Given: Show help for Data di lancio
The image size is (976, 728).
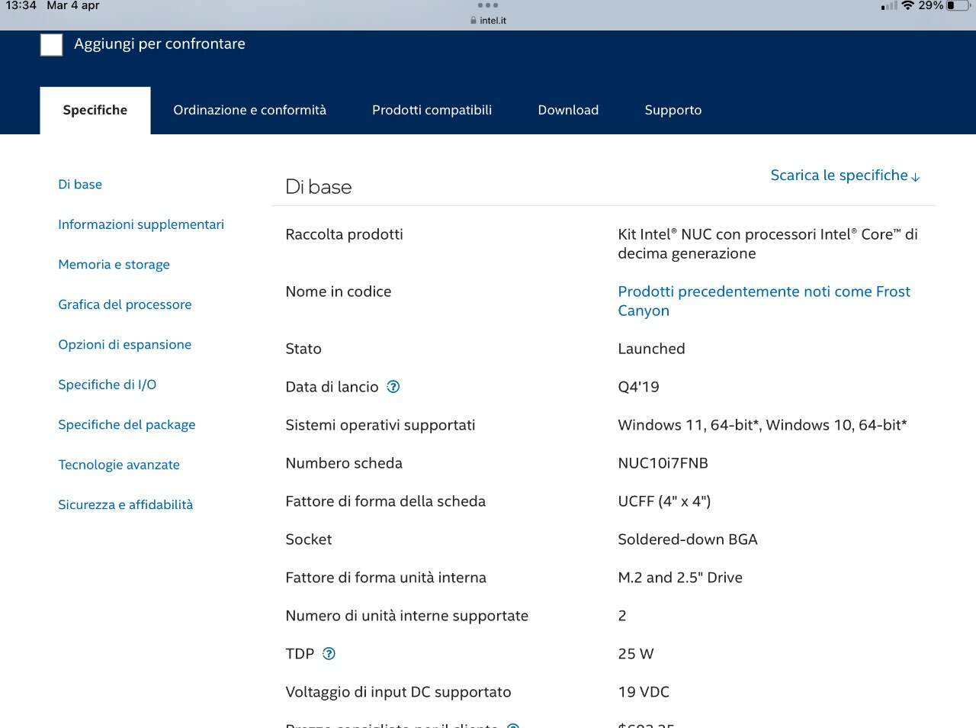Looking at the screenshot, I should click(x=393, y=387).
